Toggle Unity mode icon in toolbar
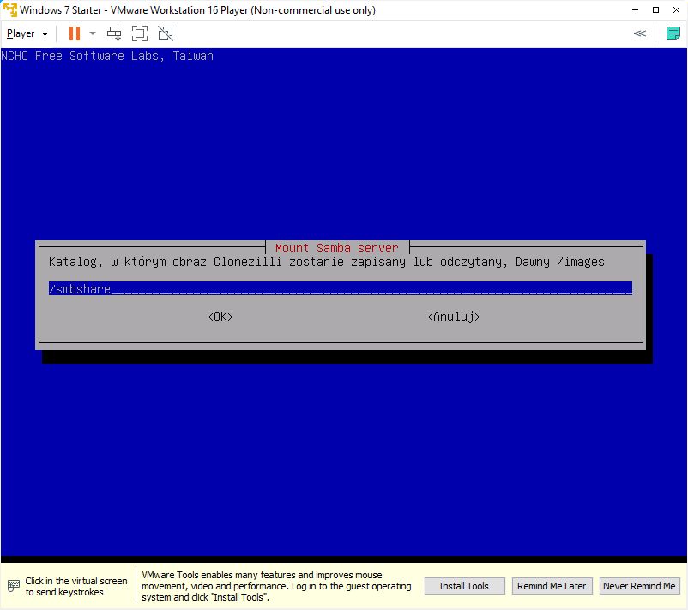Screen dimensions: 688x610 tap(166, 33)
